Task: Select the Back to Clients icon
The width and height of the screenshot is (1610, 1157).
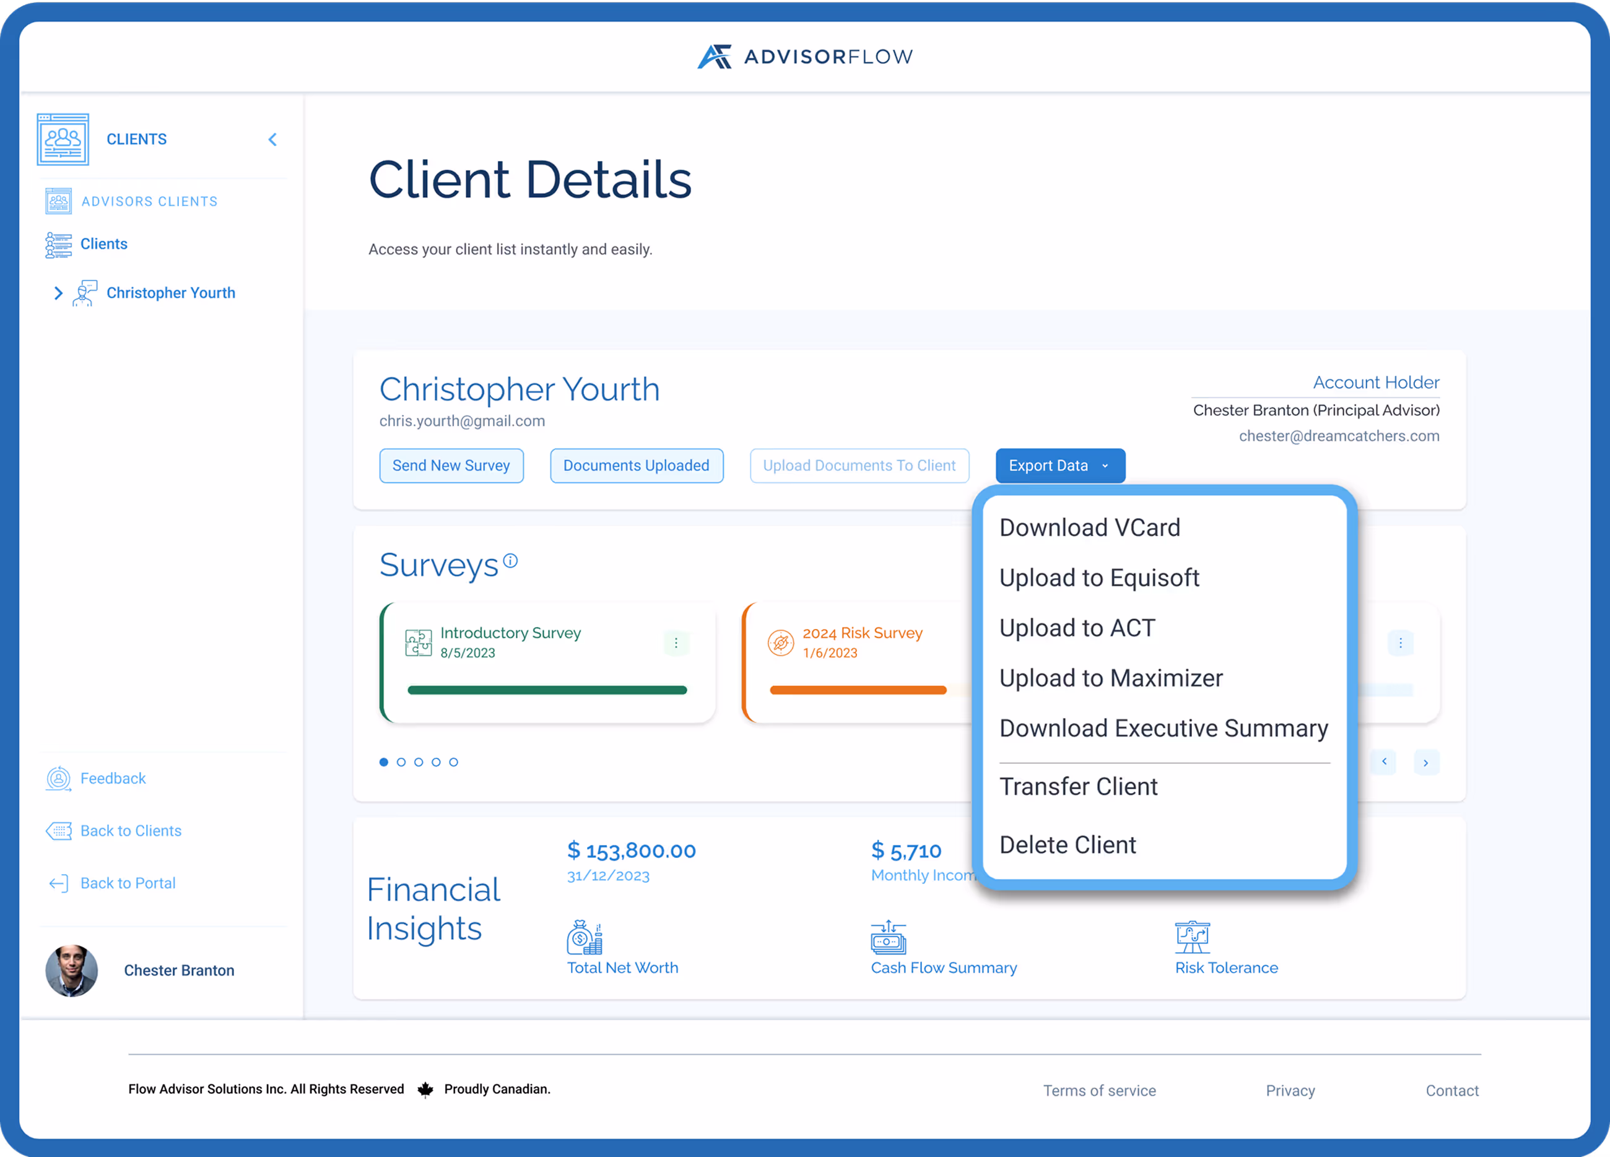Action: coord(59,831)
